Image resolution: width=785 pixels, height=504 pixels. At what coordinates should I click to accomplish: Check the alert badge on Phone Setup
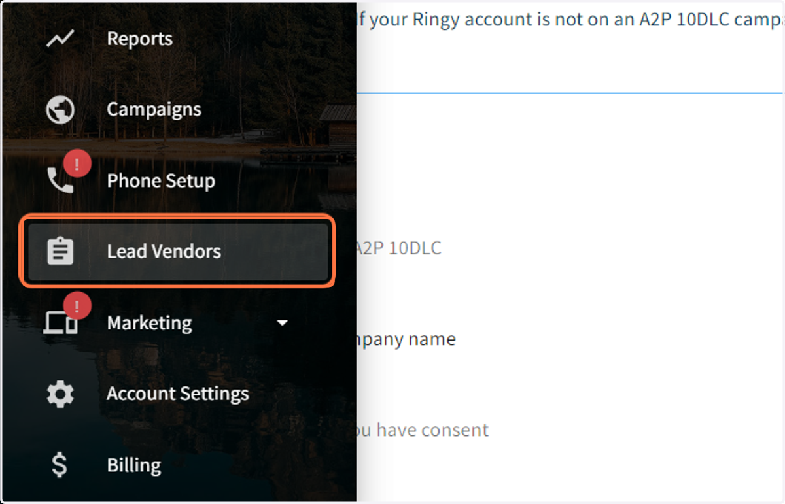click(77, 163)
